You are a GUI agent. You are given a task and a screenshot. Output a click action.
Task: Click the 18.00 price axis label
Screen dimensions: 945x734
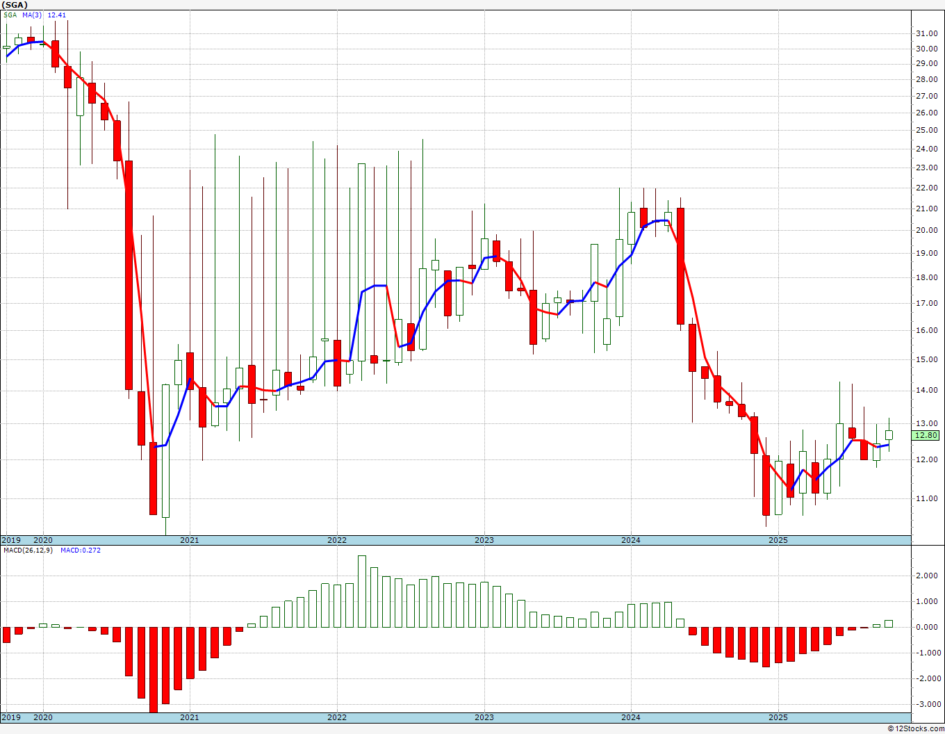[x=926, y=277]
